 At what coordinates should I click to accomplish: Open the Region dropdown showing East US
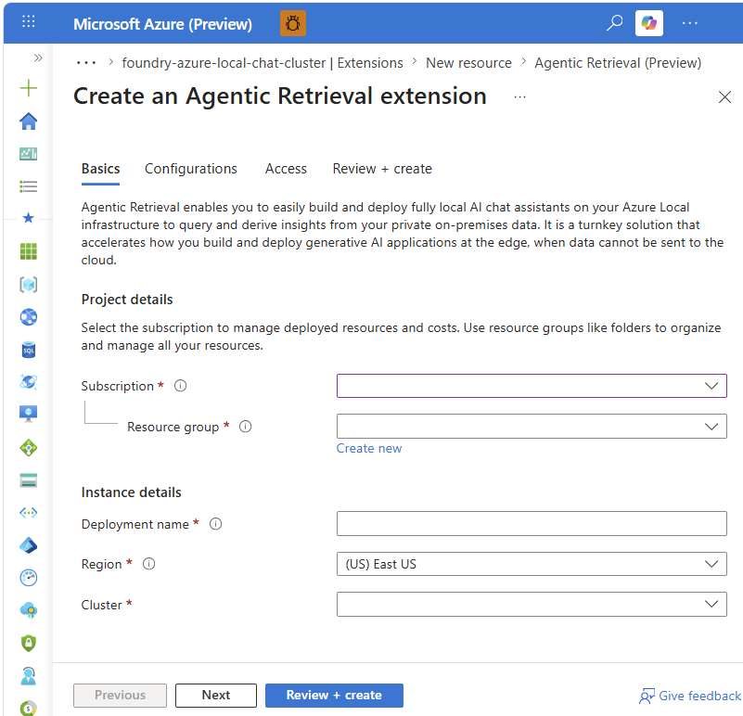point(532,564)
